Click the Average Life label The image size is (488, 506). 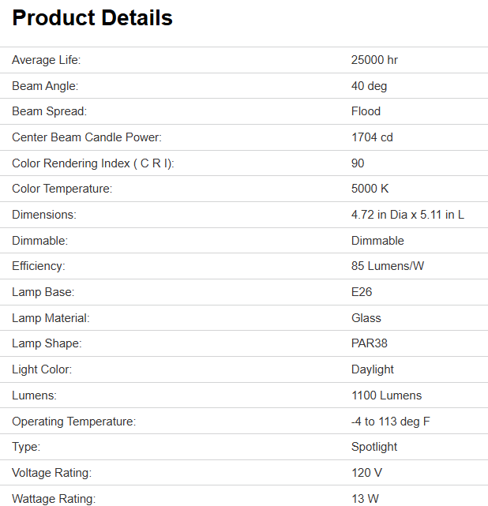click(46, 60)
